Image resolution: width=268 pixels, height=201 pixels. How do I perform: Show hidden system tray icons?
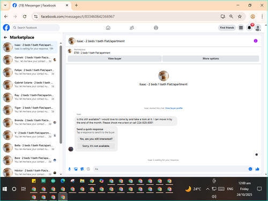tap(207, 189)
